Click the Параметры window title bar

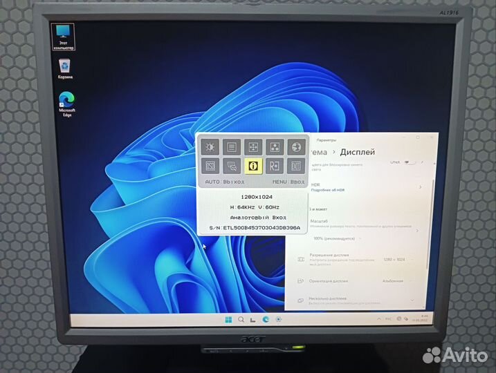(360, 138)
